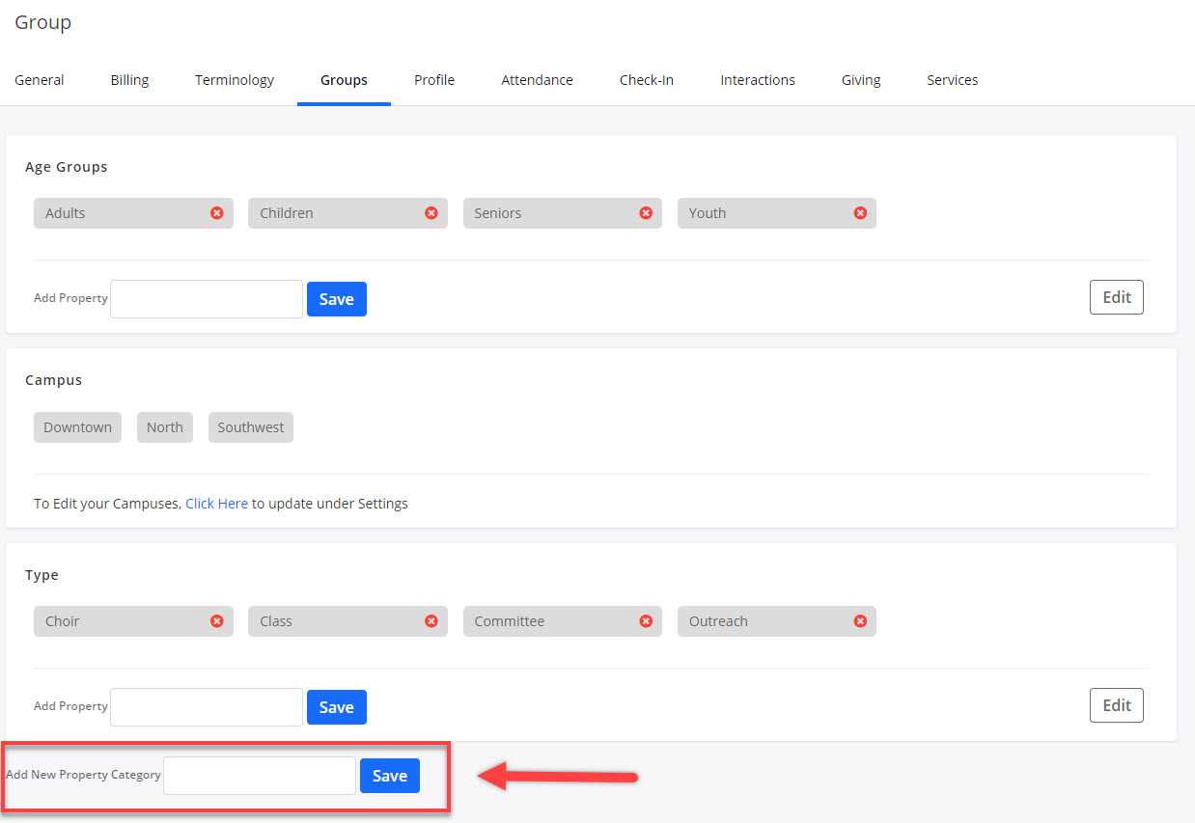The height and width of the screenshot is (823, 1195).
Task: Remove the Seniors age group tag
Action: click(x=646, y=213)
